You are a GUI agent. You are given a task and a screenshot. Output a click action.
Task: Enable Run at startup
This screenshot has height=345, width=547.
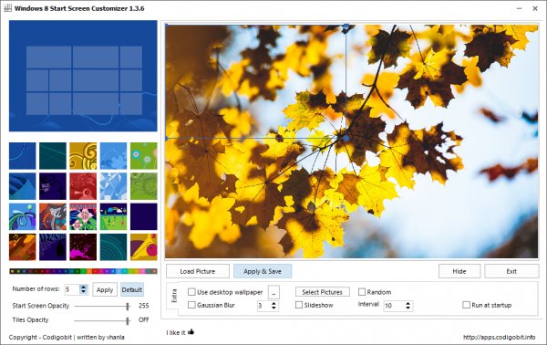(x=466, y=305)
